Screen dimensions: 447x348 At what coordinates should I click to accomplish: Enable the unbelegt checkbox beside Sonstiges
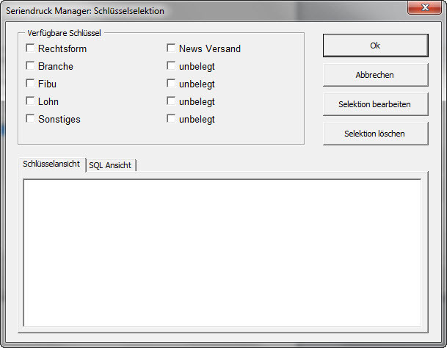pyautogui.click(x=171, y=119)
